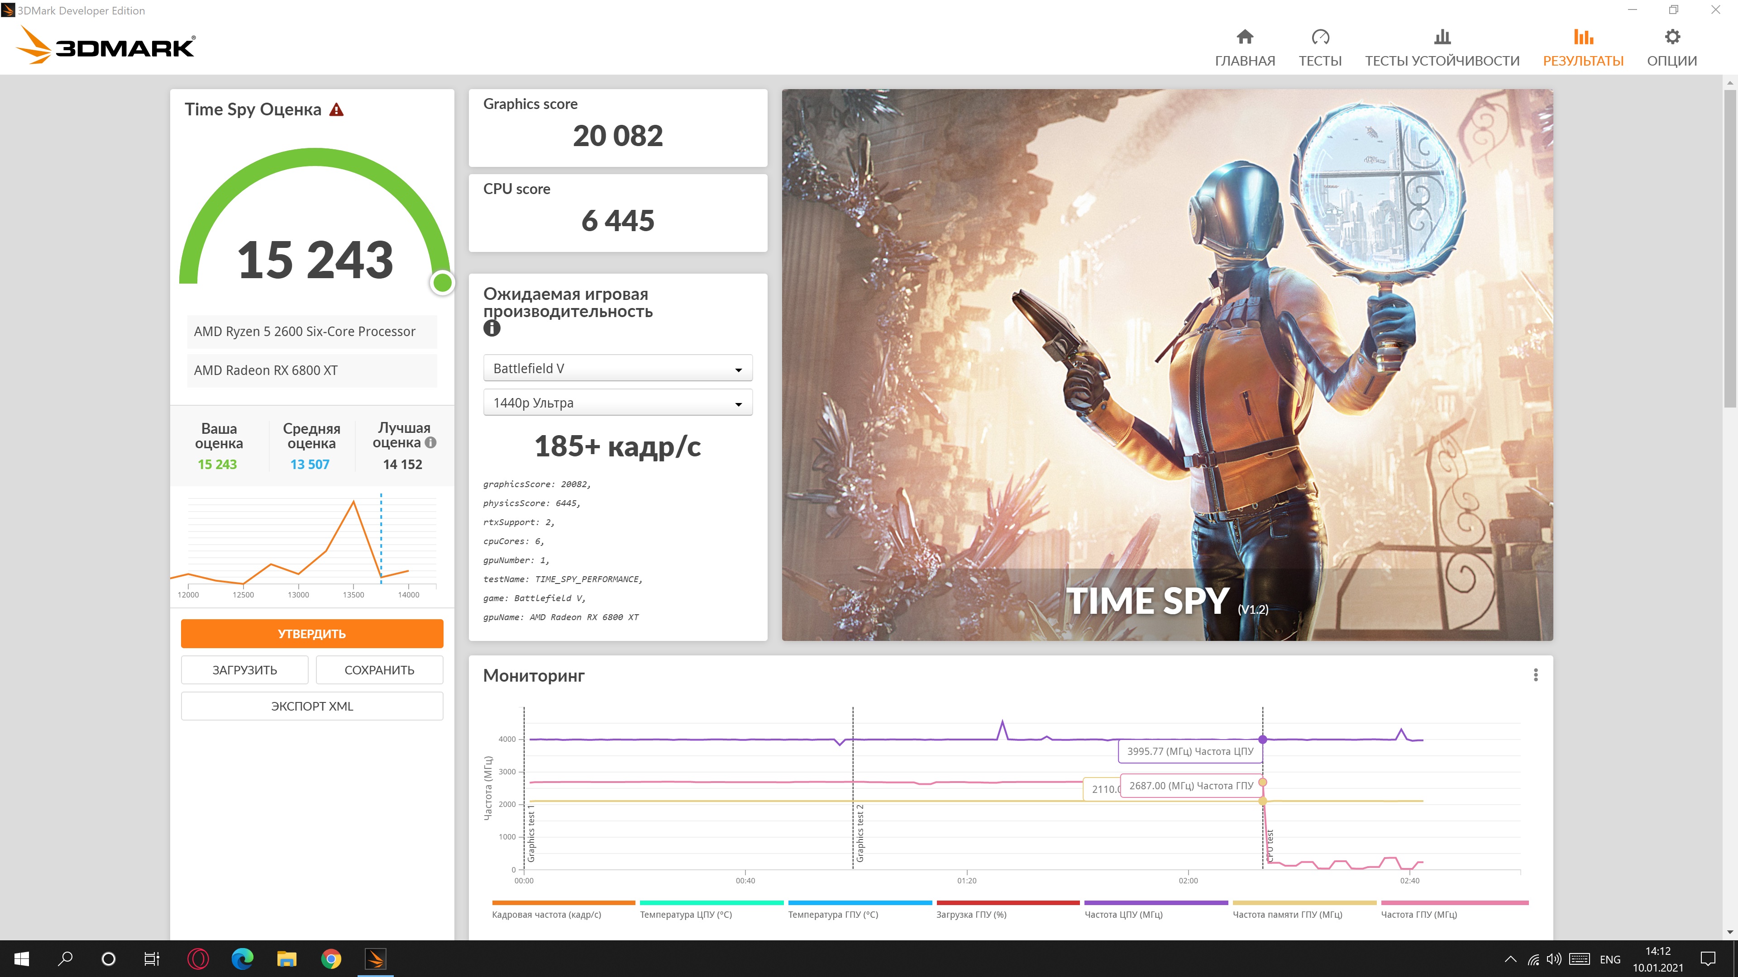Toggle Частота ГПУ (МГц) legend series

click(1419, 914)
